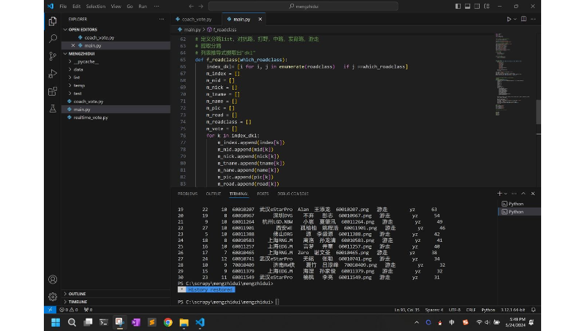
Task: Open File Explorer from the taskbar
Action: point(184,322)
